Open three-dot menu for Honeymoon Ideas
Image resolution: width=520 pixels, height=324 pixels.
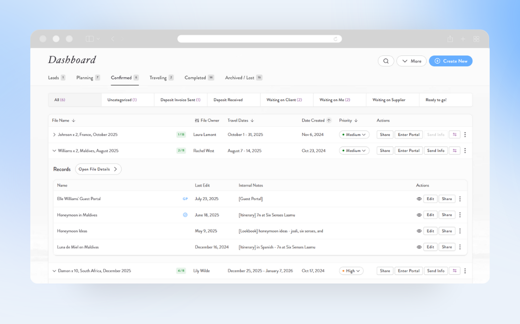coord(460,231)
